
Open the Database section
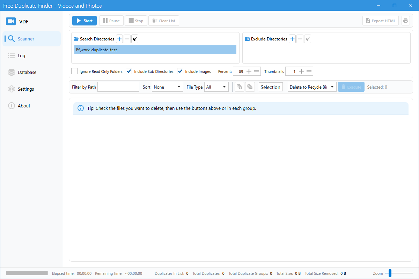tap(32, 72)
